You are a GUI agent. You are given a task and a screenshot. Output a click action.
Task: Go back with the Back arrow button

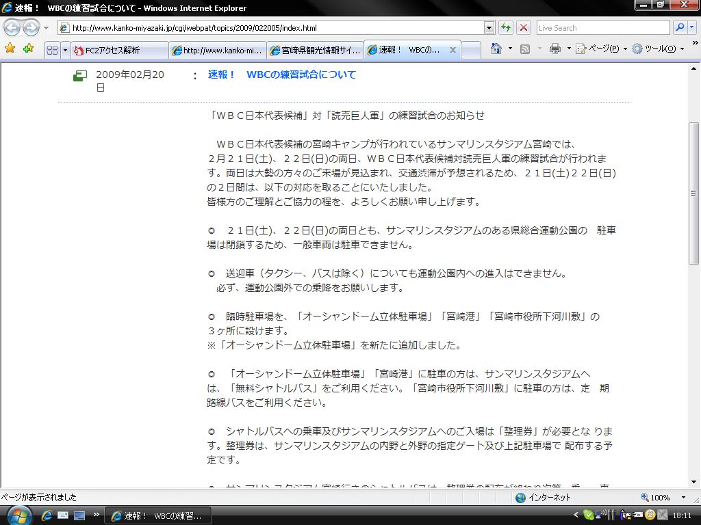[x=12, y=27]
